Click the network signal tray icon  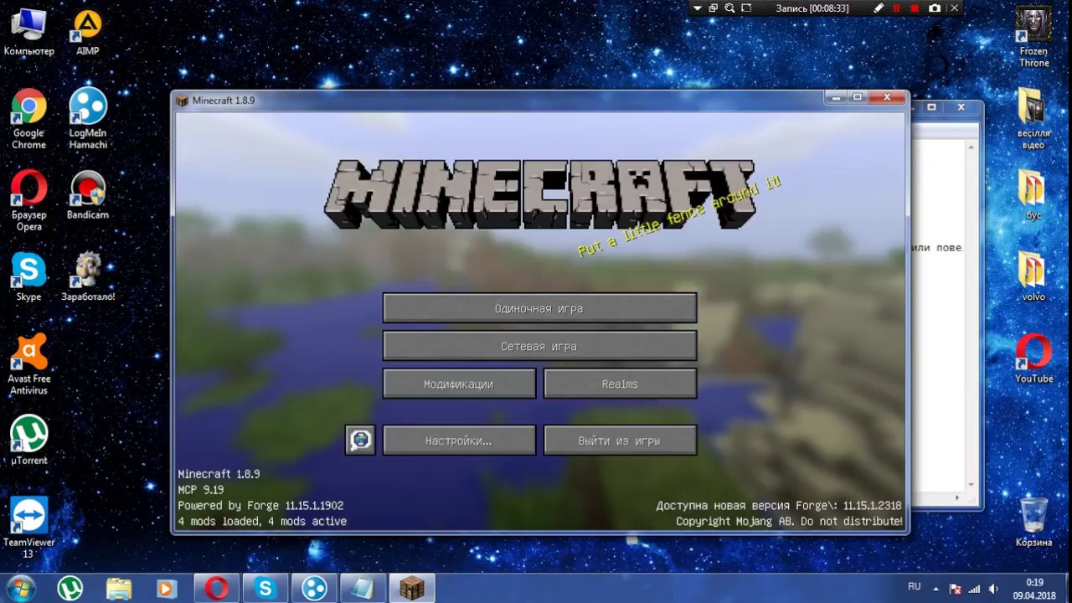coord(974,589)
